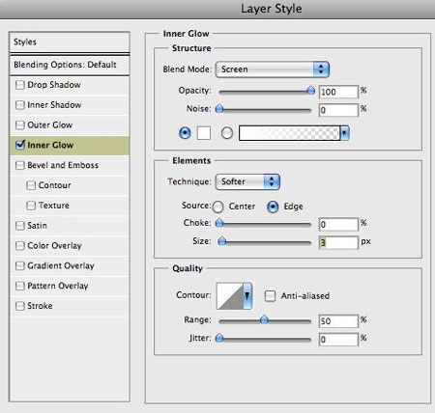
Task: Open the Contour picker arrow
Action: point(247,295)
